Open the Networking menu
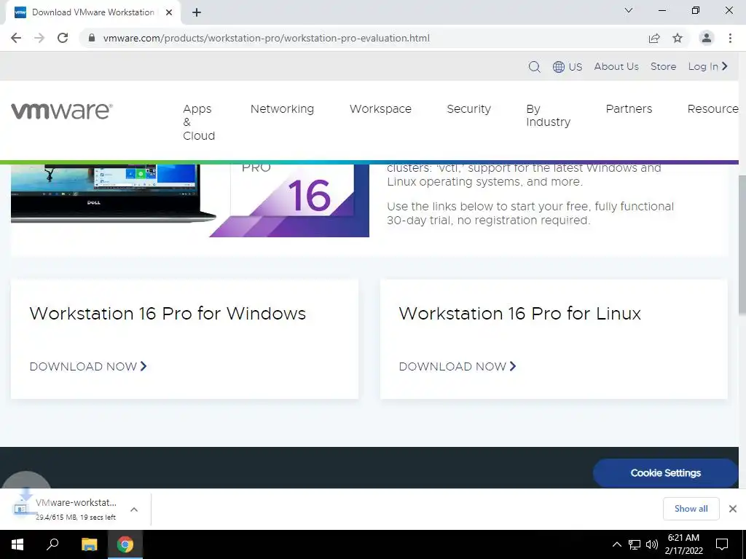This screenshot has width=746, height=559. [x=282, y=109]
